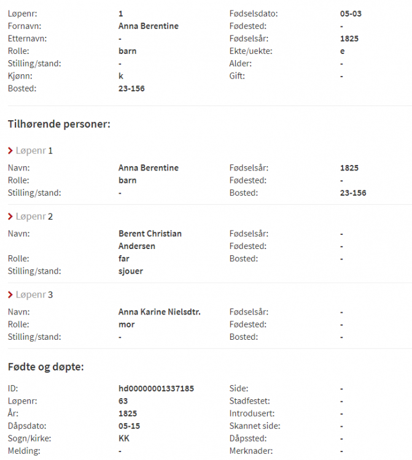
Task: Open the Løpenr 1 person link
Action: point(34,151)
